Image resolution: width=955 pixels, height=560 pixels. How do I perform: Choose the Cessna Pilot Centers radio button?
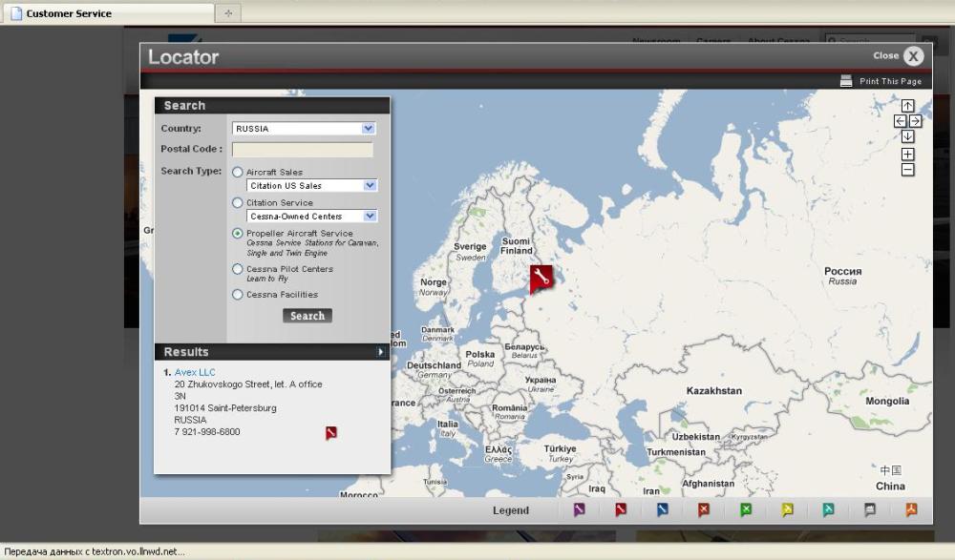pyautogui.click(x=238, y=269)
